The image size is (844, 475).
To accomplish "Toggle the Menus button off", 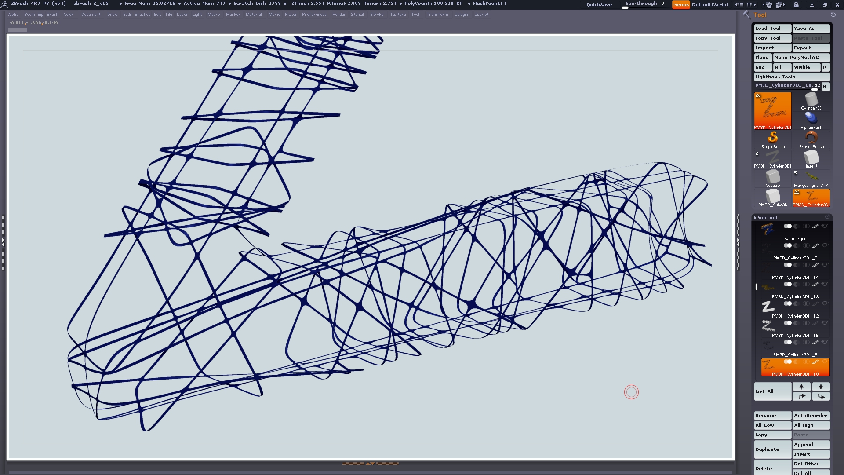I will pyautogui.click(x=680, y=4).
